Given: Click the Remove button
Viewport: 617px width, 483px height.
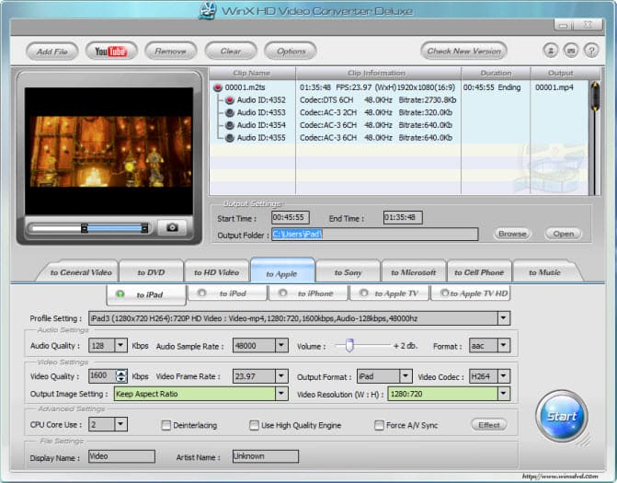Looking at the screenshot, I should click(x=170, y=52).
